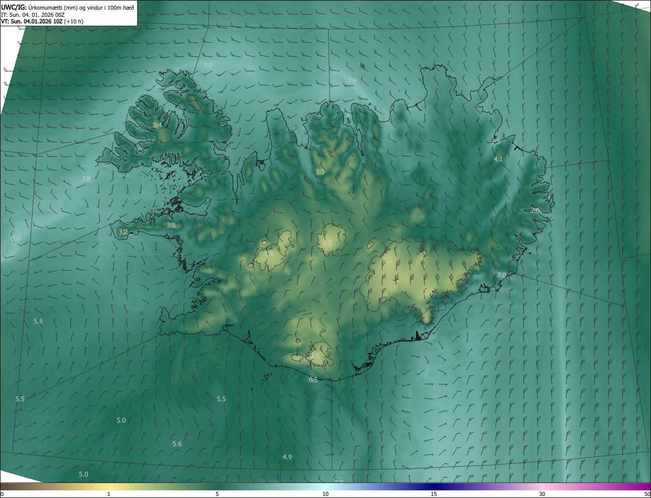Click the 30 tick label on the color scale
Screen dimensions: 651x498
[542, 494]
